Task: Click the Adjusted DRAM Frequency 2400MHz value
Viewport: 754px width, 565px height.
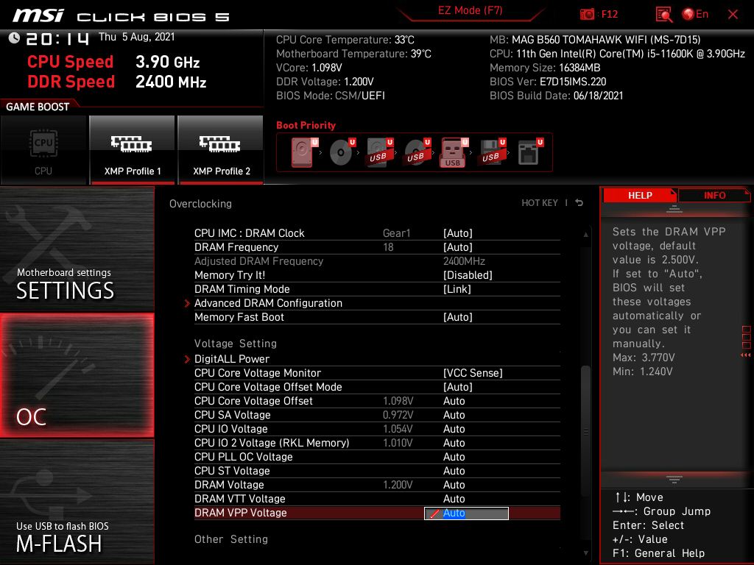Action: [464, 261]
